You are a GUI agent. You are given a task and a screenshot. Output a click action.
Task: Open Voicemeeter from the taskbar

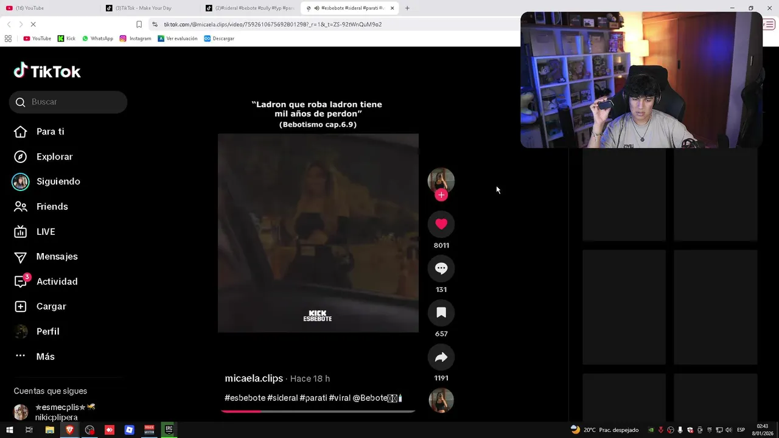149,429
